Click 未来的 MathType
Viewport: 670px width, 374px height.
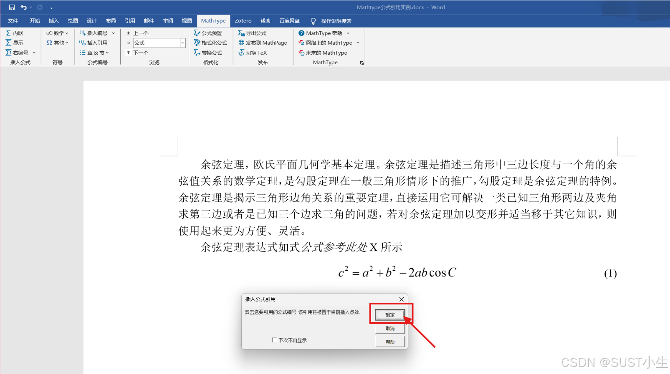tap(323, 53)
